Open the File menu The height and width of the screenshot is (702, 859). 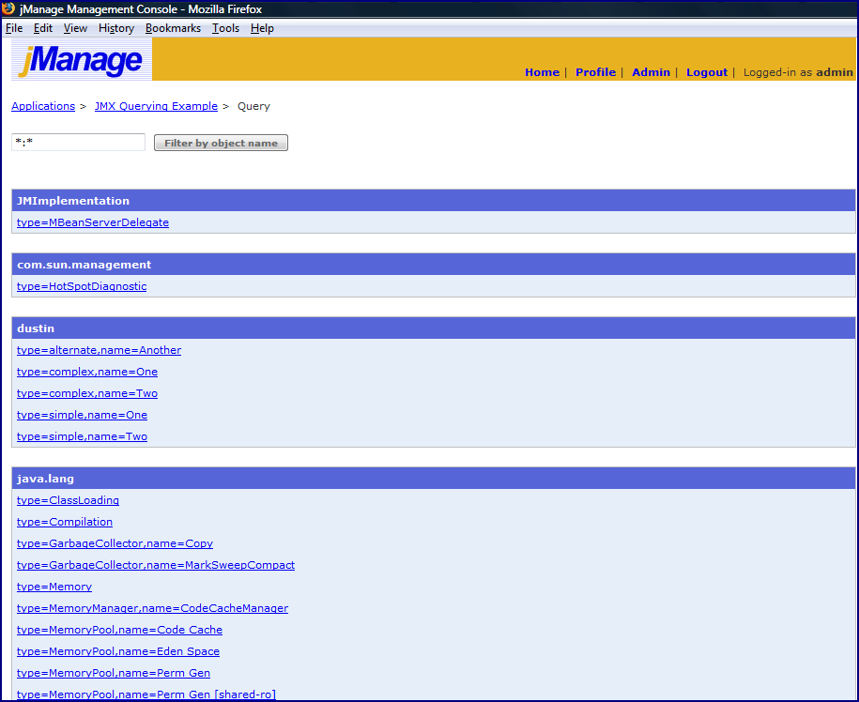(14, 28)
